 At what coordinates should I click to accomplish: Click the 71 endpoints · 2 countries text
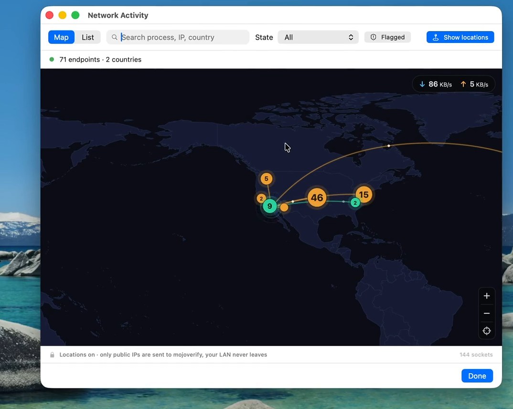point(100,60)
